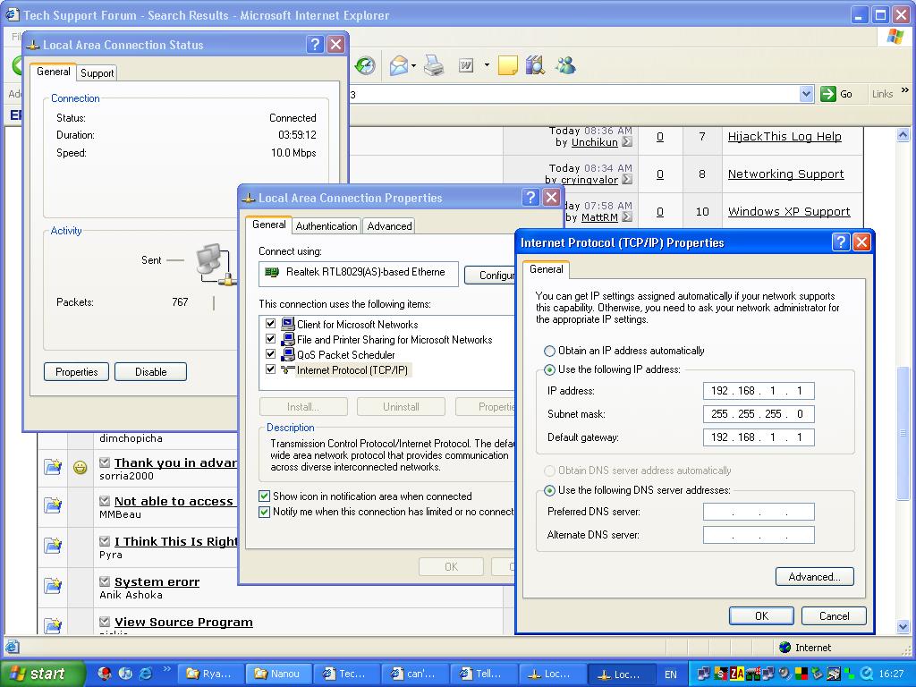Click the History icon in Internet Explorer toolbar
The image size is (916, 687).
(x=365, y=65)
